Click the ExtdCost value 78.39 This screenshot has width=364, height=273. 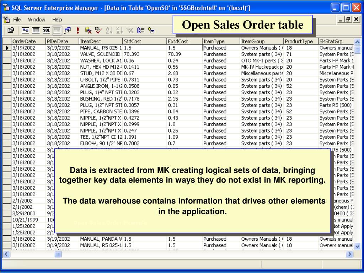point(184,54)
